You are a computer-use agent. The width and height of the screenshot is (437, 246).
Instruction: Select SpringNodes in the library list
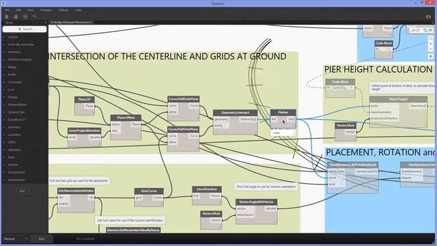pos(16,172)
